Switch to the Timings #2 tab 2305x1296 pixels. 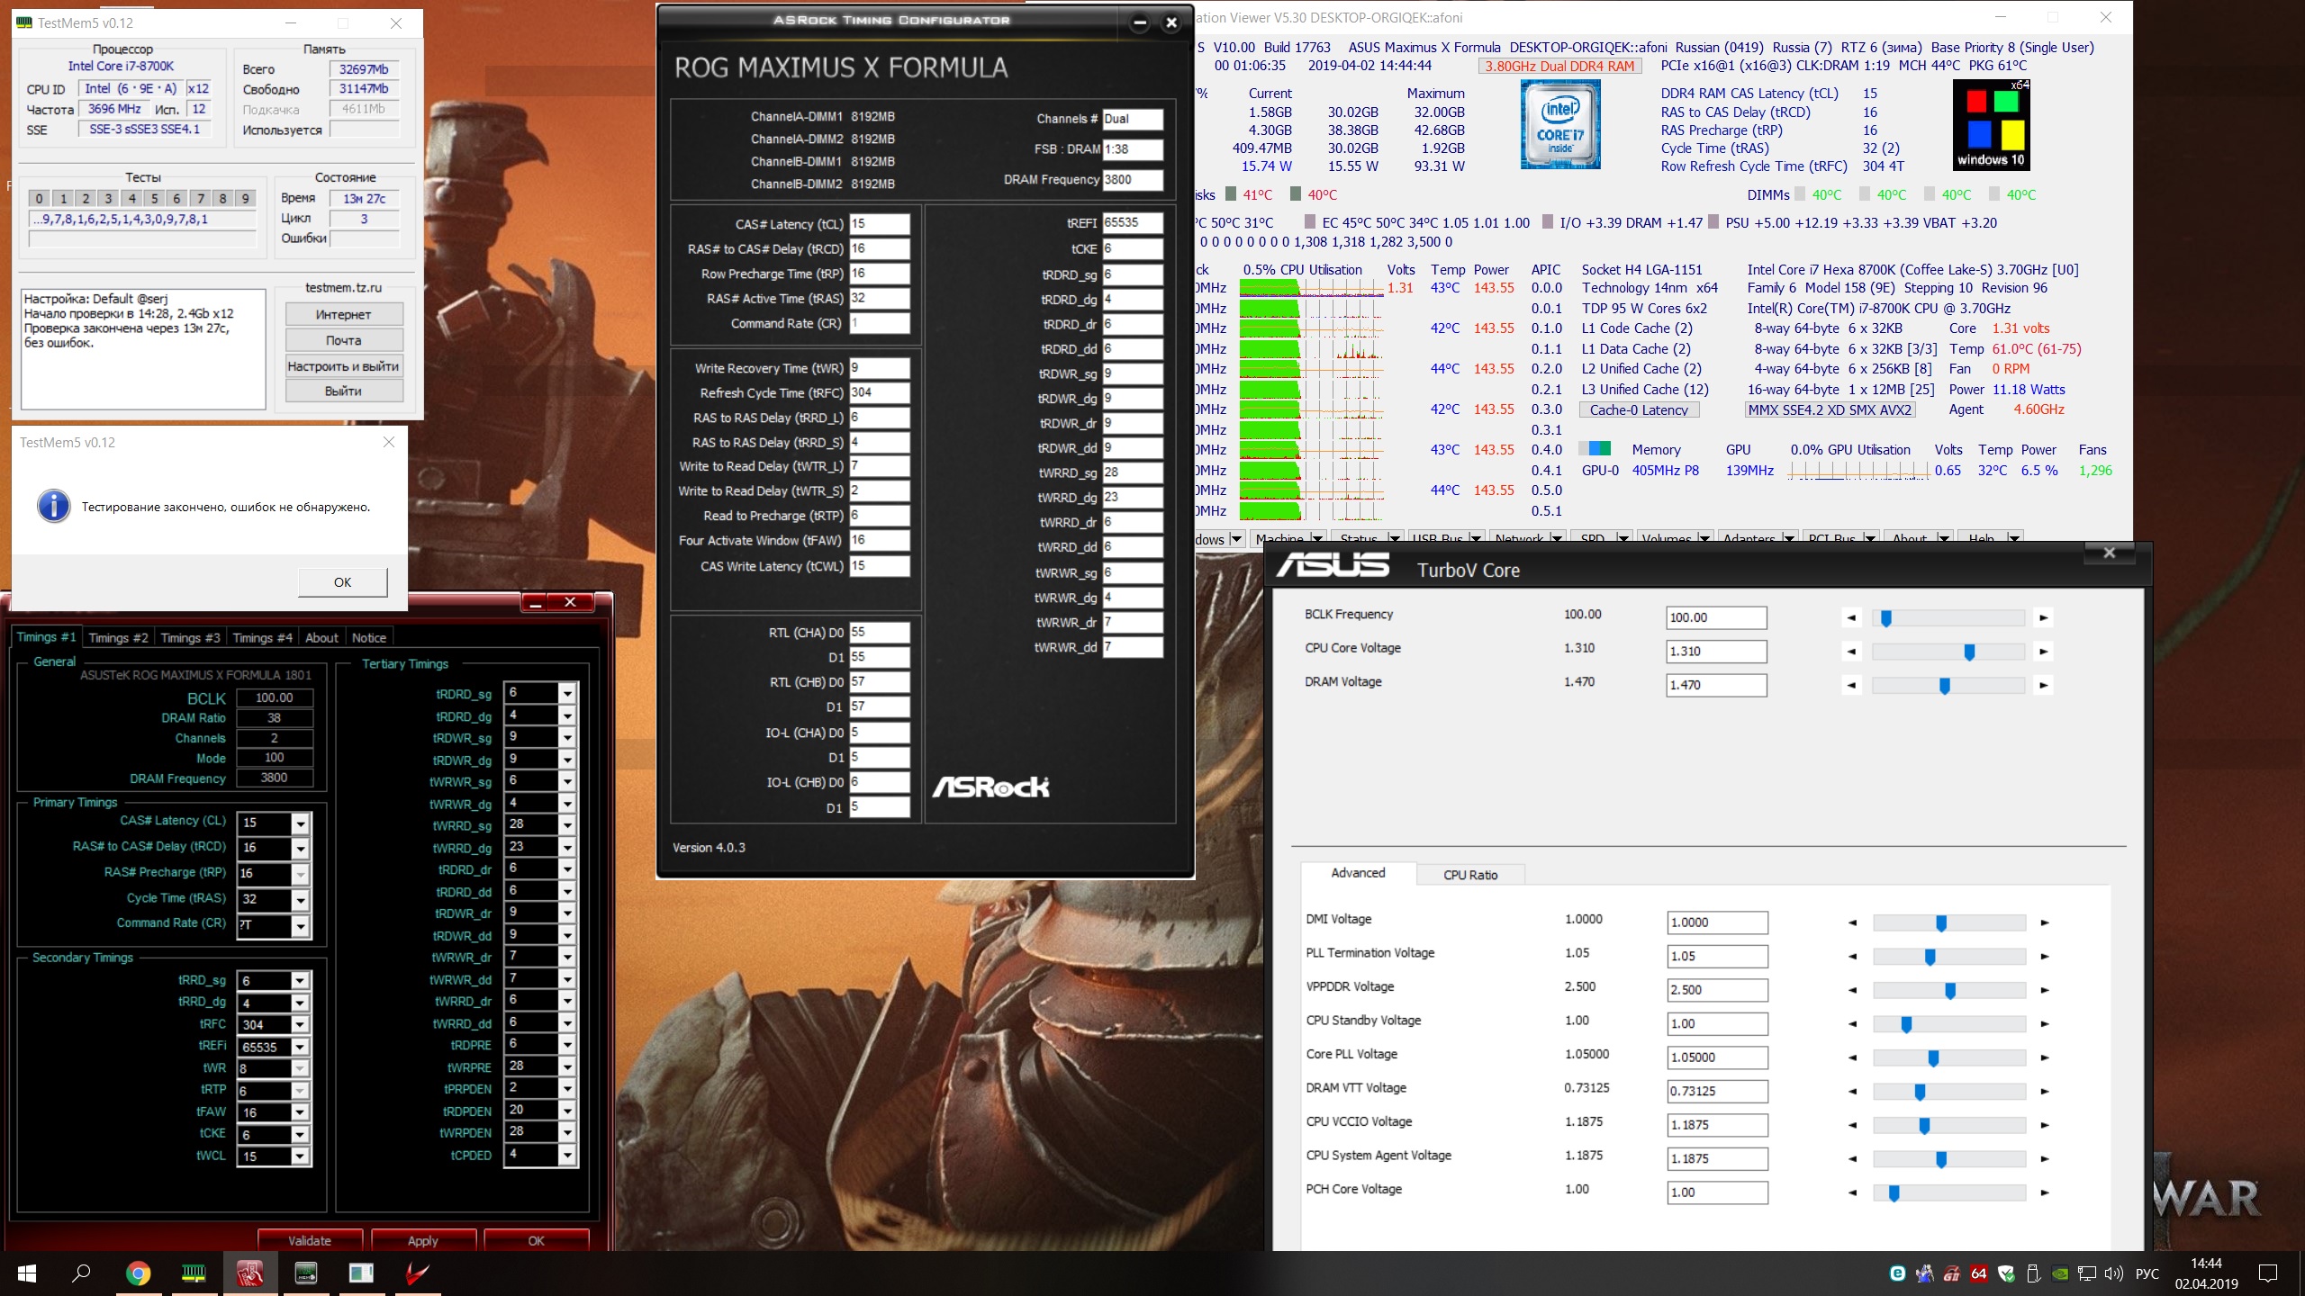118,637
